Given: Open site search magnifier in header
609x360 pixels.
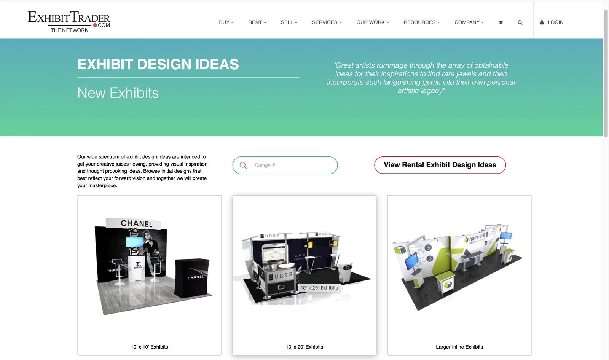Looking at the screenshot, I should coord(520,22).
